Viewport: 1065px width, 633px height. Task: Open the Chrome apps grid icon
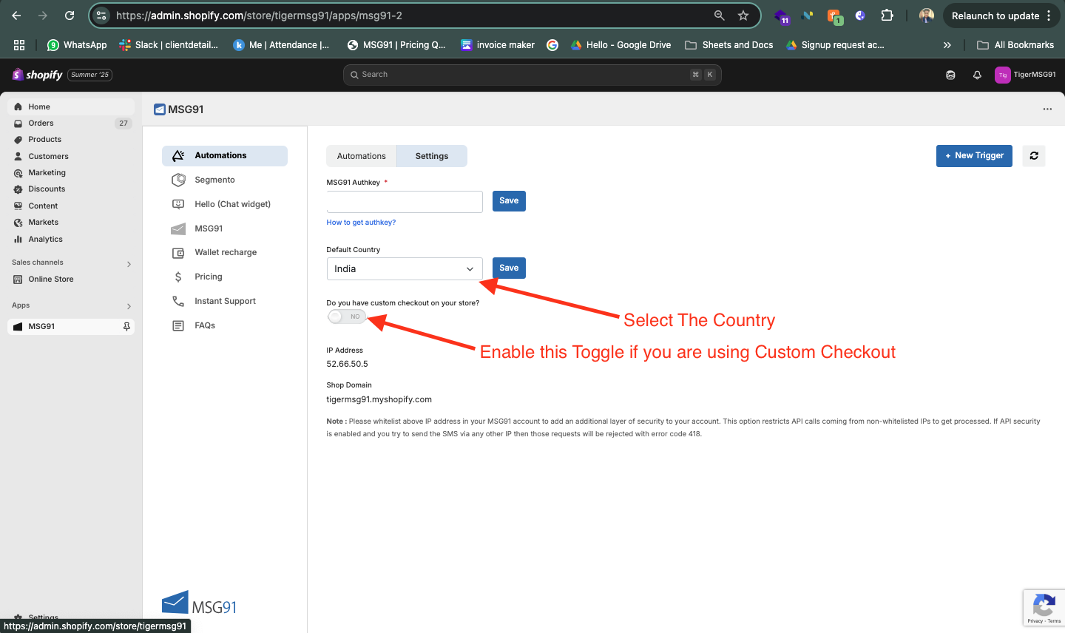point(19,45)
